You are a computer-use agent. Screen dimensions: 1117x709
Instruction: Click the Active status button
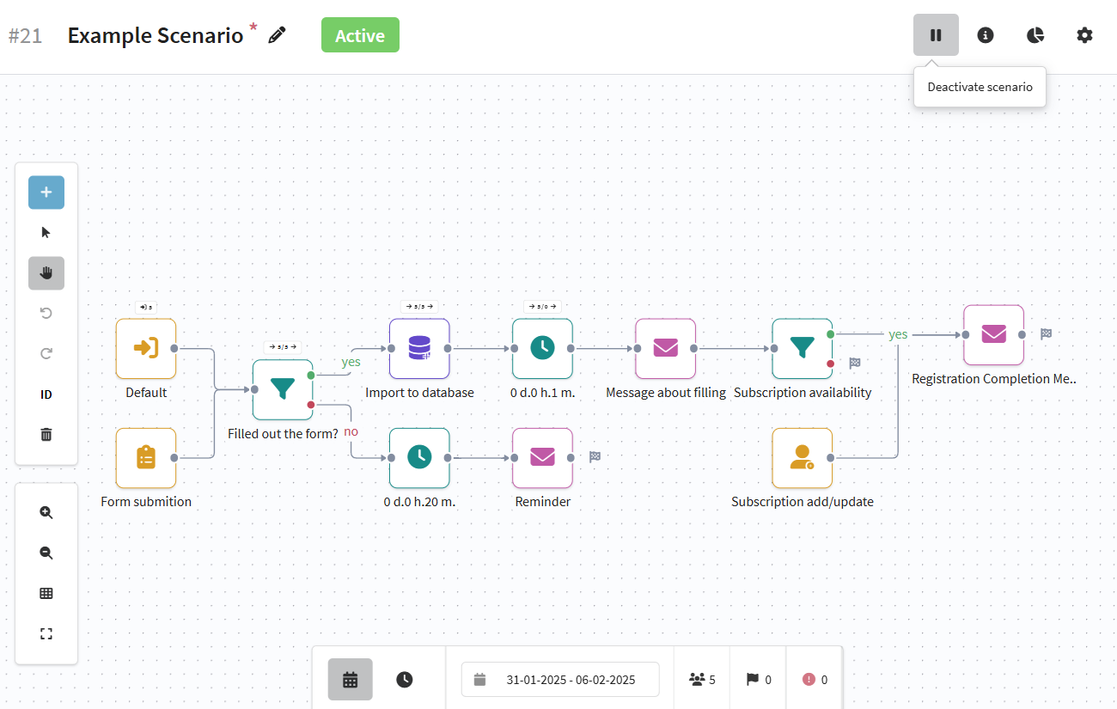pos(360,35)
